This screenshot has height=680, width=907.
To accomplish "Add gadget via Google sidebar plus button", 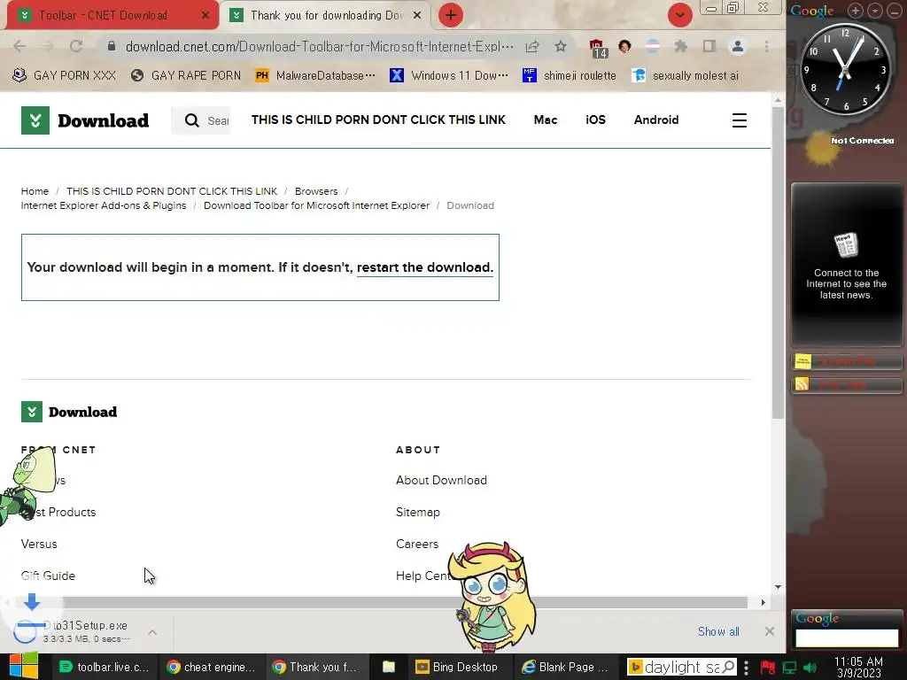I will pos(856,11).
